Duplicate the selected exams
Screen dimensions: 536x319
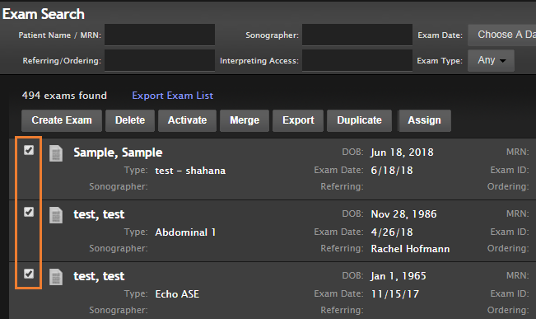[x=359, y=120]
